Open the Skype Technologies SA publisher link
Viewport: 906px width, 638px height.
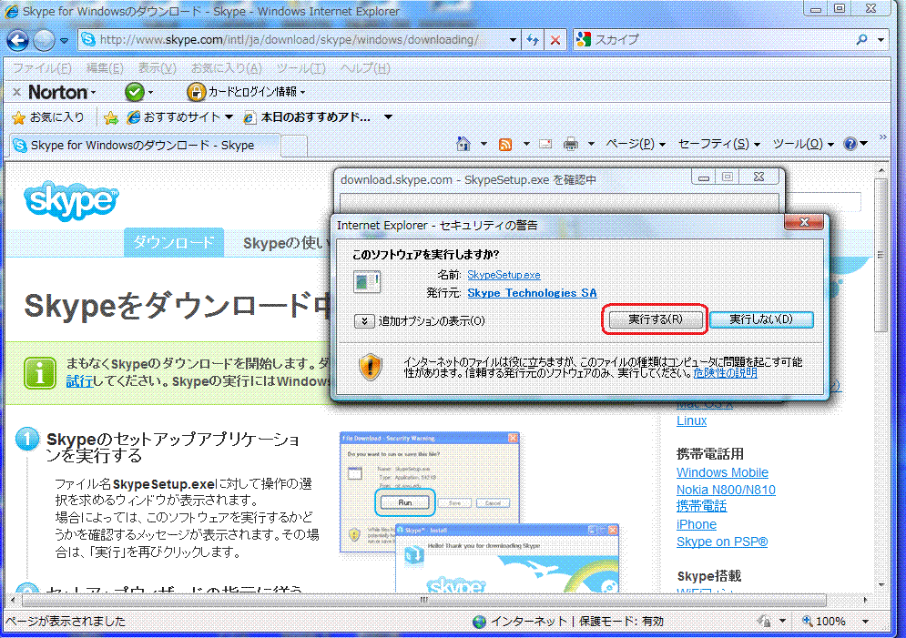pyautogui.click(x=532, y=293)
